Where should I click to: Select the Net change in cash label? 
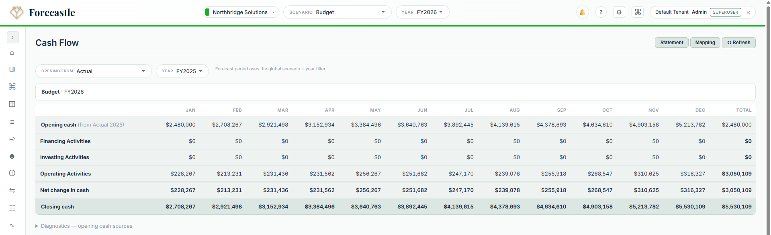(x=64, y=190)
